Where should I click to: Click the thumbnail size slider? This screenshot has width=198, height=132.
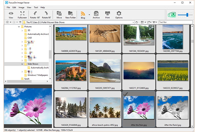(187, 15)
